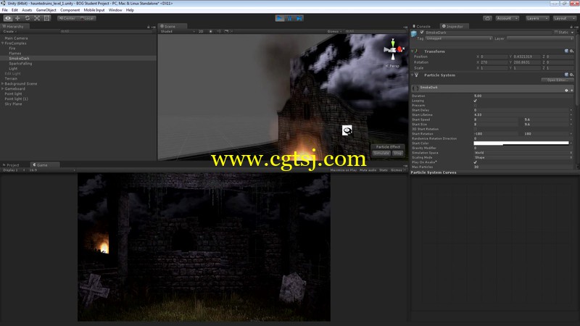This screenshot has width=580, height=326.
Task: Open the Component menu
Action: [70, 10]
